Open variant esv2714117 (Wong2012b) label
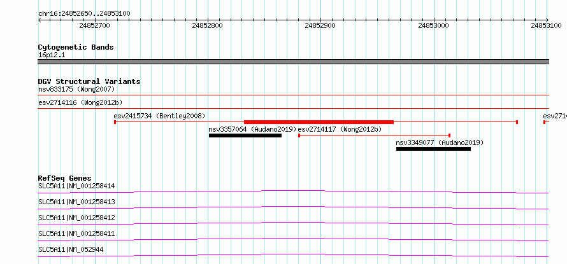Viewport: 567px width, 264px height. [340, 129]
